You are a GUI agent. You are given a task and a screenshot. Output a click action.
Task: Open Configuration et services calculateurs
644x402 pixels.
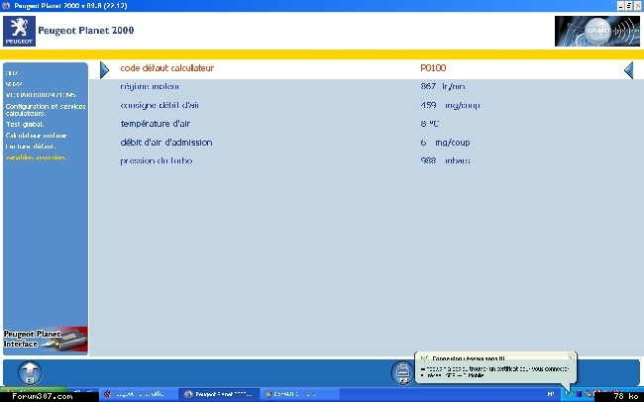pos(46,109)
